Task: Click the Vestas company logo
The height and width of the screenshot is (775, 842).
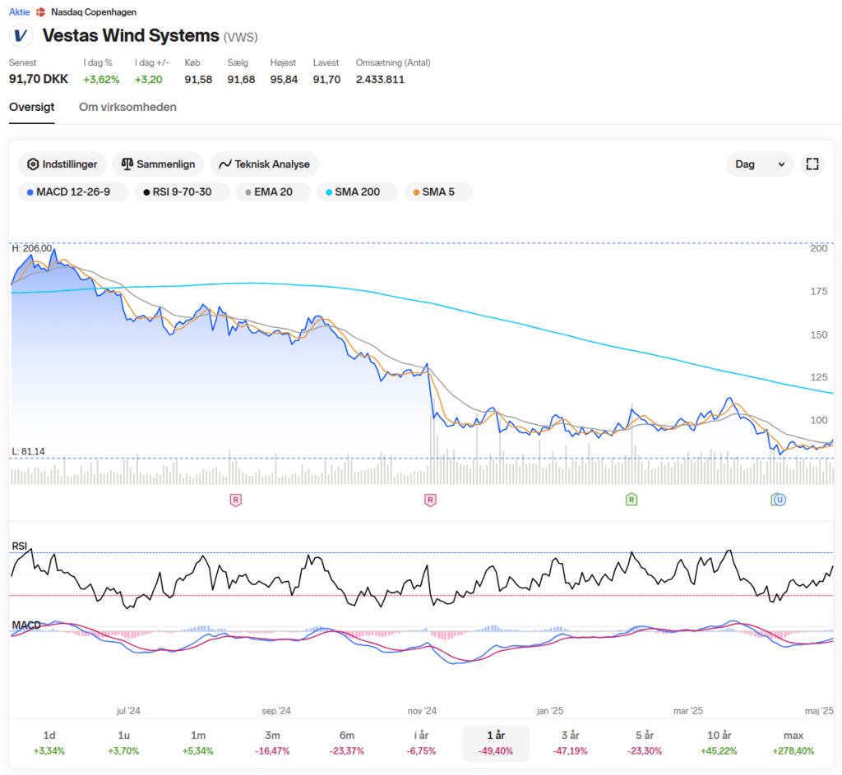Action: point(21,36)
